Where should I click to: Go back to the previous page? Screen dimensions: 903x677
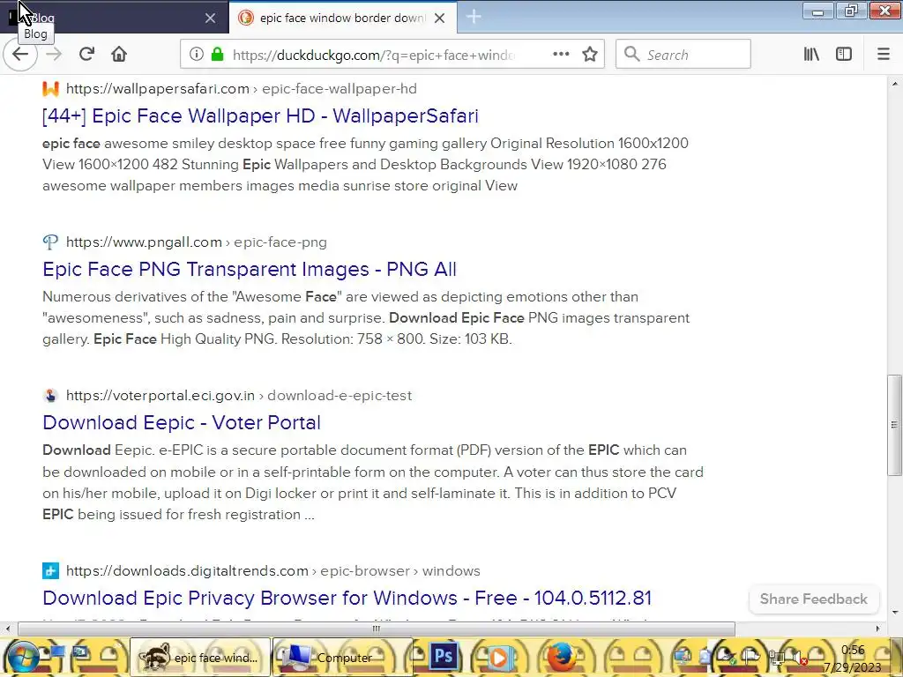click(20, 55)
